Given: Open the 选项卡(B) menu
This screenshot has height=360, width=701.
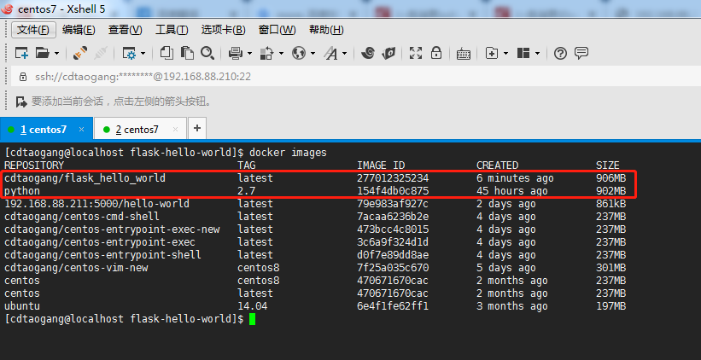Looking at the screenshot, I should click(223, 30).
